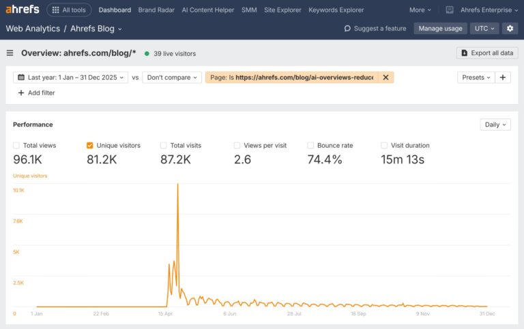Remove the Page filter with X icon
524x329 pixels.
(x=385, y=78)
